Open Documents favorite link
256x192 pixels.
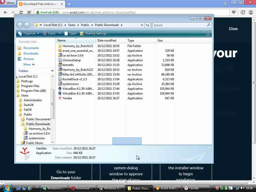click(31, 48)
